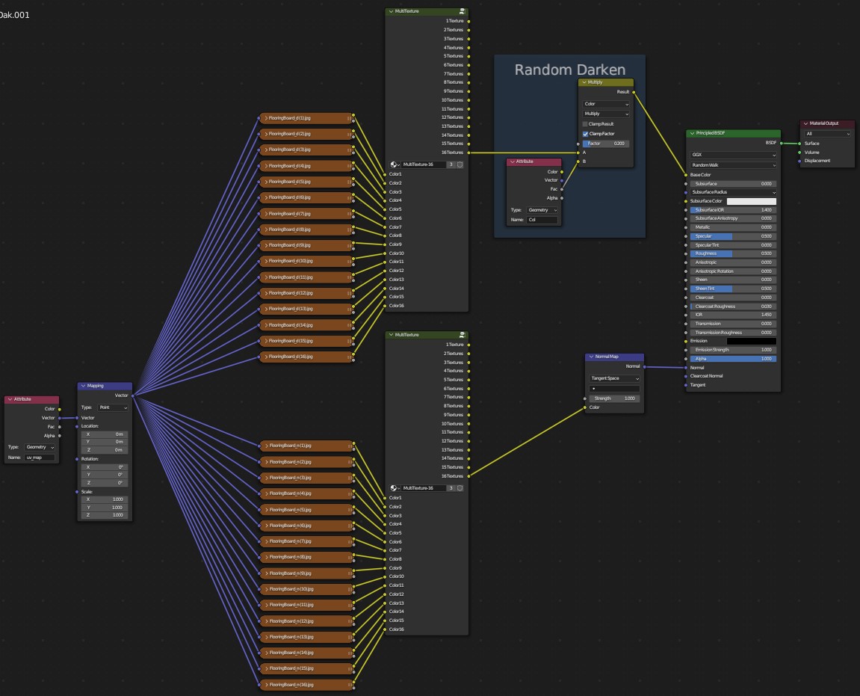This screenshot has width=860, height=696.
Task: Click the uv_map name field in Attribute node
Action: coord(40,457)
